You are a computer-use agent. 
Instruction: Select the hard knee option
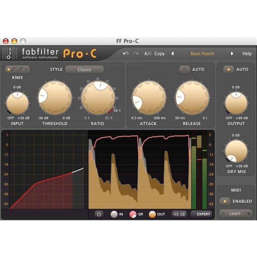point(23,70)
